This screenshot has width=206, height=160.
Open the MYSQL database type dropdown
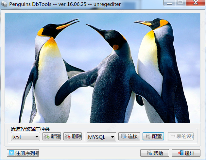[x=101, y=137]
